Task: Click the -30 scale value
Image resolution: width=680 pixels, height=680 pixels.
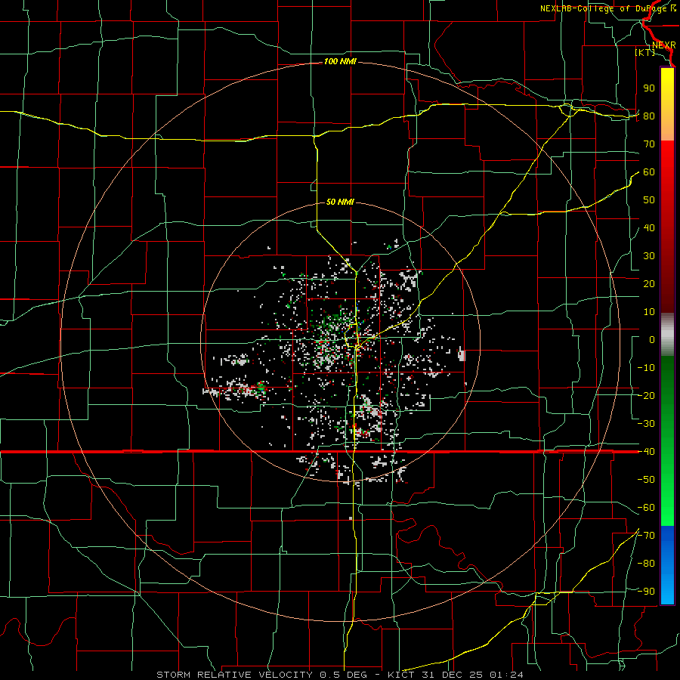Action: 646,424
